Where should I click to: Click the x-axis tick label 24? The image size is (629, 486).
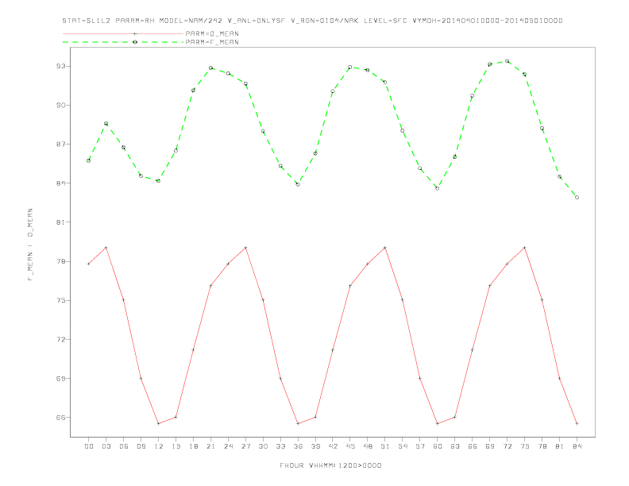click(x=228, y=446)
